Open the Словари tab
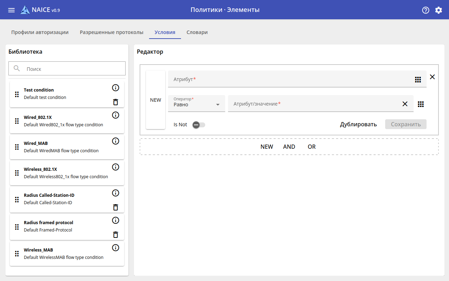Viewport: 449px width, 281px height. pyautogui.click(x=197, y=32)
